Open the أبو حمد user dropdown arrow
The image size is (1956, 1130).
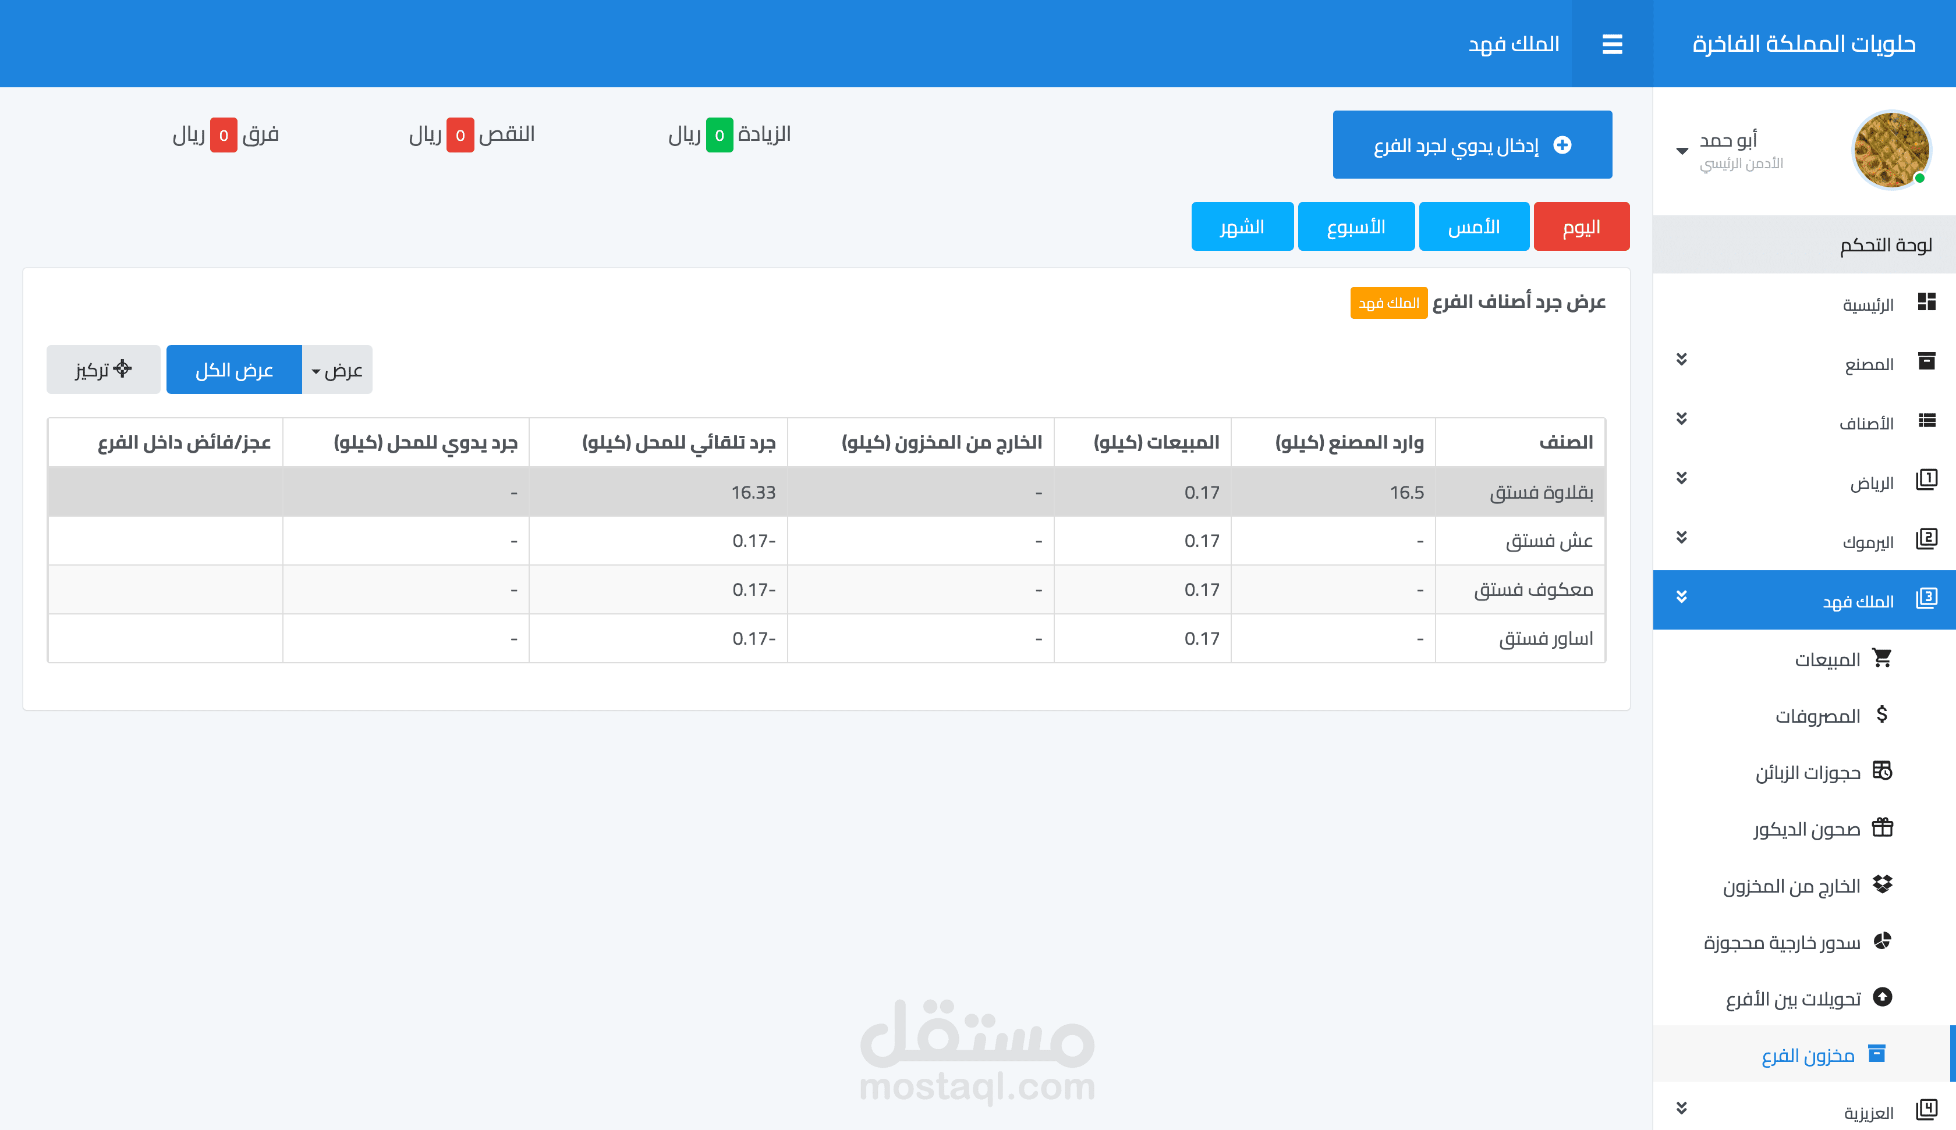click(1682, 151)
